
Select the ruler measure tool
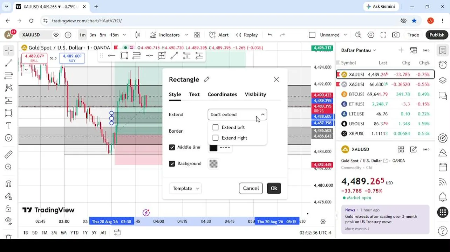pos(9,154)
